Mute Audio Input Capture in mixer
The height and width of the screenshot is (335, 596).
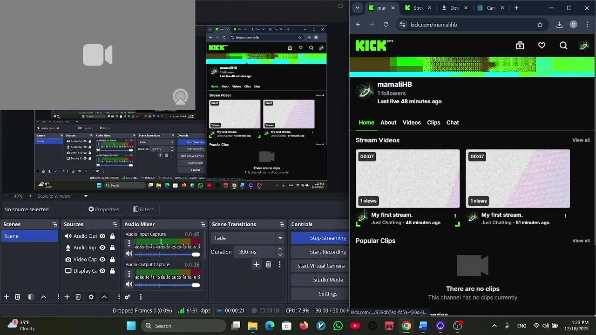click(129, 254)
